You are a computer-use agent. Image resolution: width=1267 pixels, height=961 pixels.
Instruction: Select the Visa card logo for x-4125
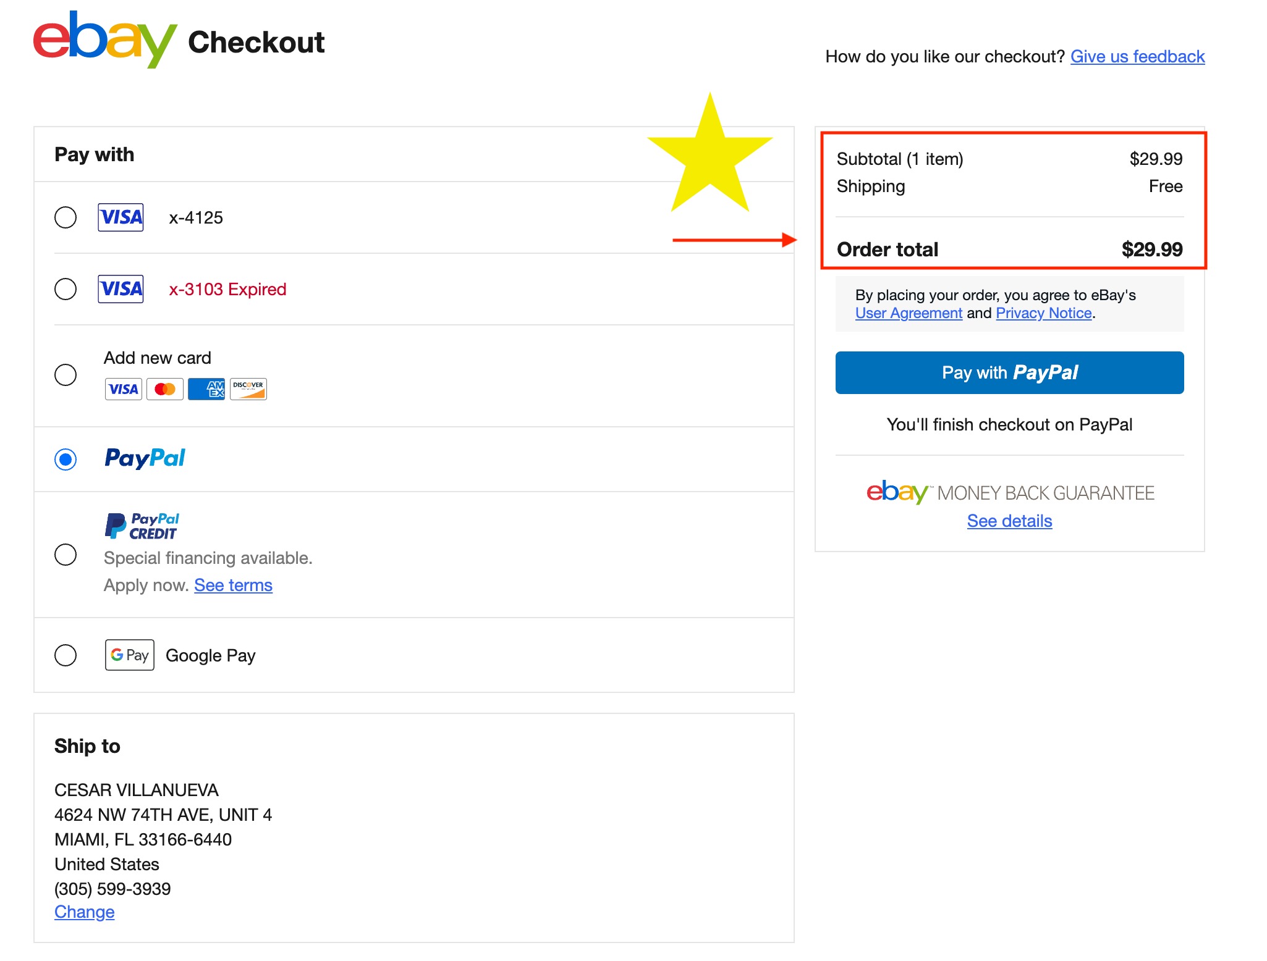(121, 217)
